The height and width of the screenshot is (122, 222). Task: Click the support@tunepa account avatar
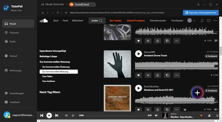[x=7, y=115]
